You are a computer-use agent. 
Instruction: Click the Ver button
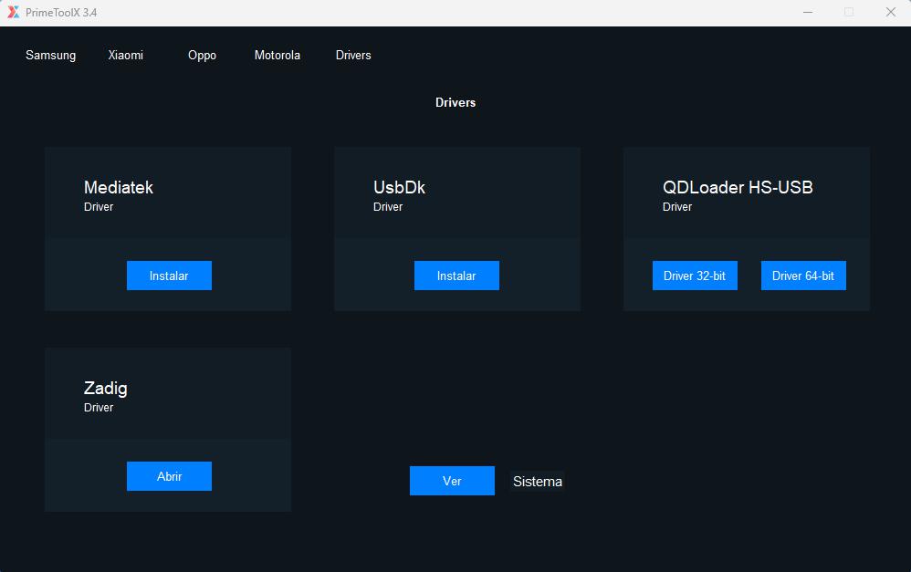[452, 481]
